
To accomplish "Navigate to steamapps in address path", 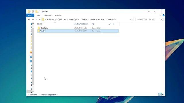I will [73, 19].
